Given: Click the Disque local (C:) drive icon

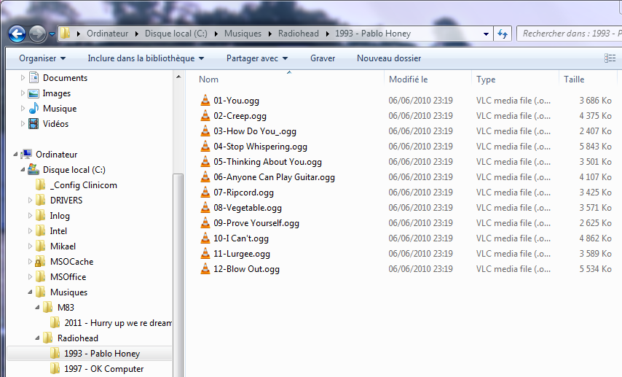Looking at the screenshot, I should [x=34, y=170].
